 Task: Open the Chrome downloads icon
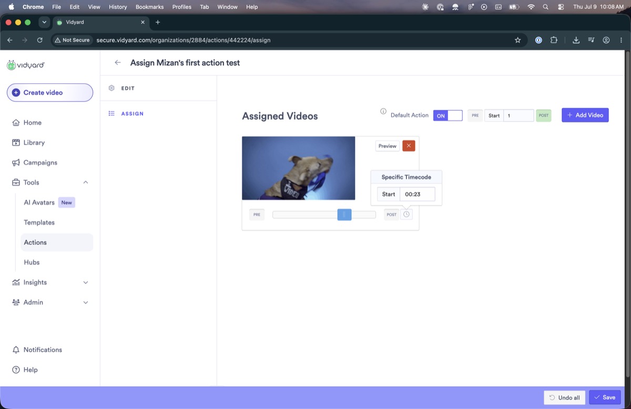point(576,40)
